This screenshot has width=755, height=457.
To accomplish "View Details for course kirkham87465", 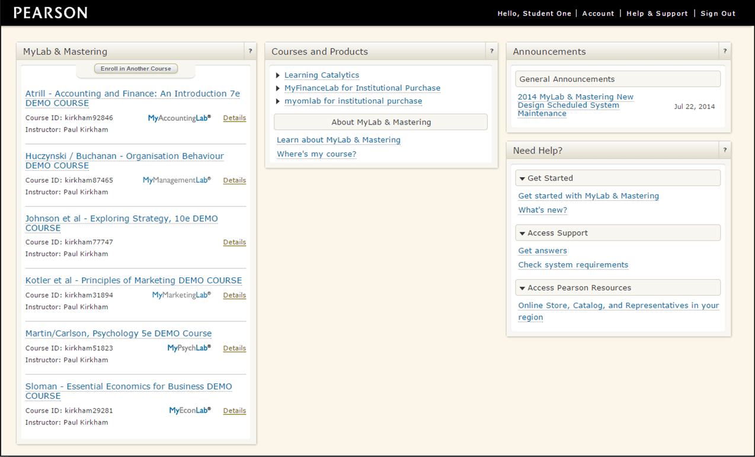I will (x=235, y=180).
